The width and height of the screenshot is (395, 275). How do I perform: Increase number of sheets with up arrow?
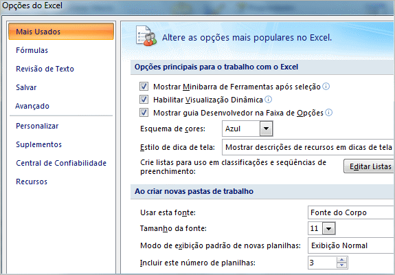coord(342,260)
